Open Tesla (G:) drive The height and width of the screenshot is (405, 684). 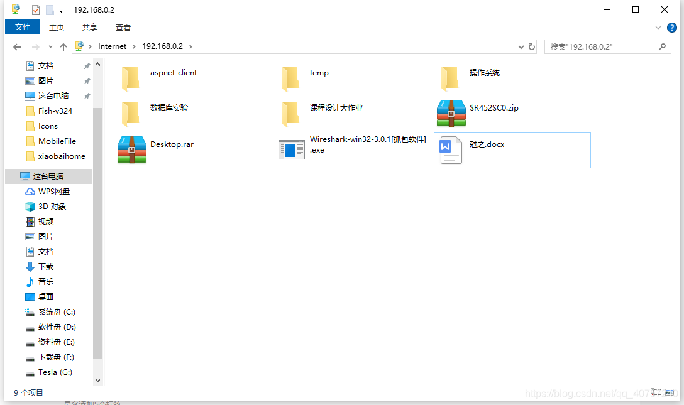tap(49, 372)
